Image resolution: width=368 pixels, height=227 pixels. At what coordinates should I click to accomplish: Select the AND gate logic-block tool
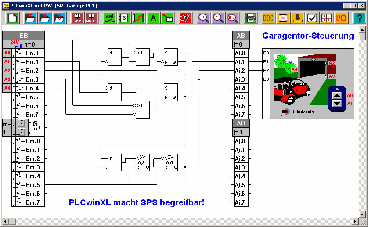[124, 18]
